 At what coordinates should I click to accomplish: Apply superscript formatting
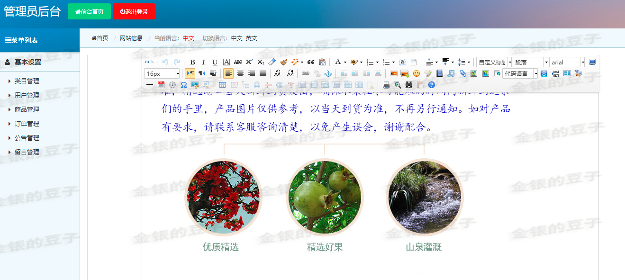pos(249,62)
